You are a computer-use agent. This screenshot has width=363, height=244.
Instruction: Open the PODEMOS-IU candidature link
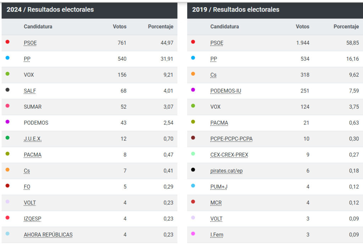[x=225, y=91]
